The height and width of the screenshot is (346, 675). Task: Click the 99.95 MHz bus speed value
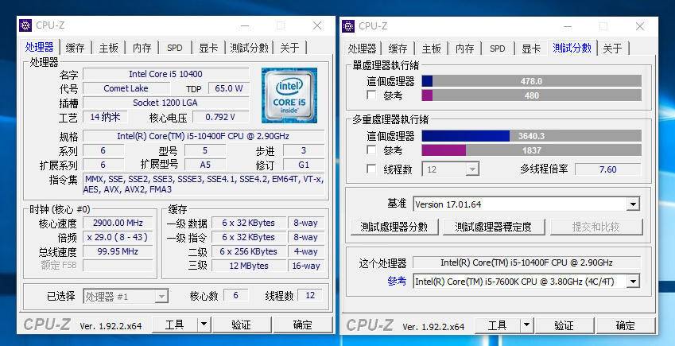[x=118, y=251]
